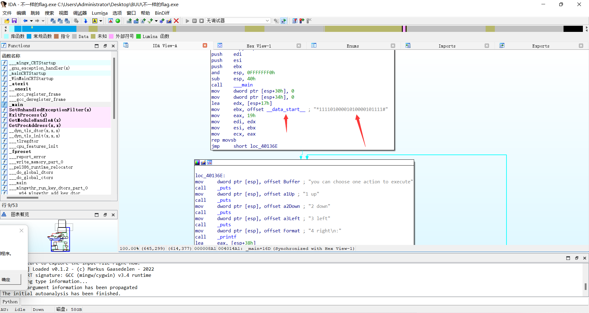Image resolution: width=589 pixels, height=313 pixels.
Task: Click the Python console language button
Action: point(10,302)
